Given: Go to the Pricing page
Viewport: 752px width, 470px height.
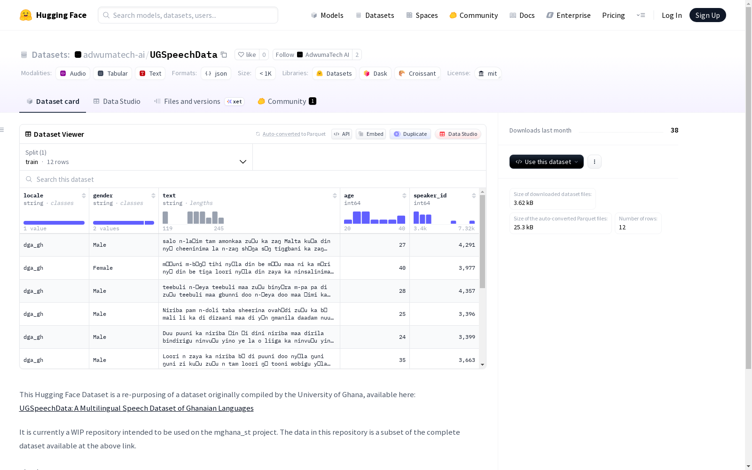Looking at the screenshot, I should click(613, 15).
